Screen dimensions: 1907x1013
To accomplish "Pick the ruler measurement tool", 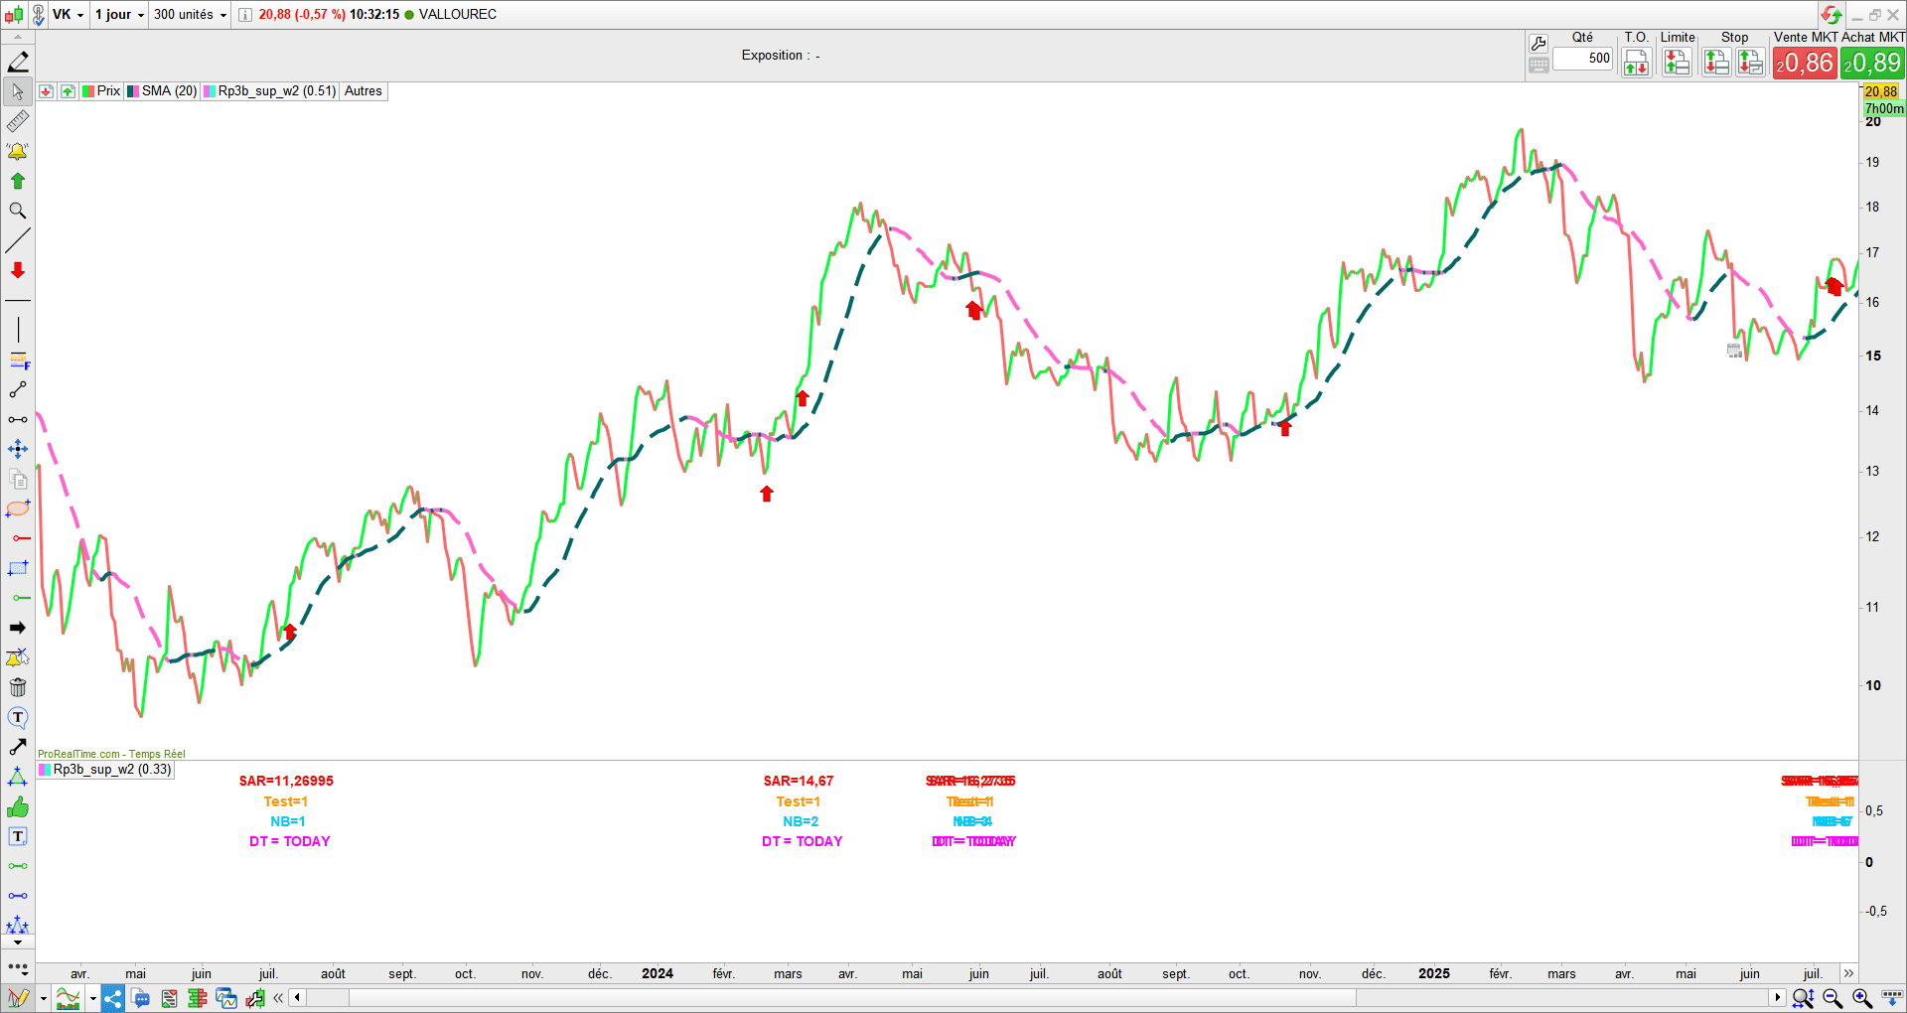I will coord(18,121).
